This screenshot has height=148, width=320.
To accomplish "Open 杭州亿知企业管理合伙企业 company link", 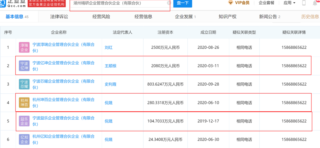I will (x=63, y=139).
